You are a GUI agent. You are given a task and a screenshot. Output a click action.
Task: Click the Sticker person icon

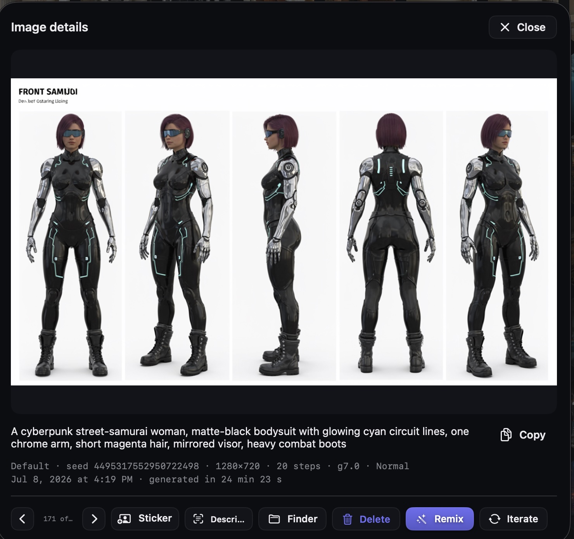point(124,519)
